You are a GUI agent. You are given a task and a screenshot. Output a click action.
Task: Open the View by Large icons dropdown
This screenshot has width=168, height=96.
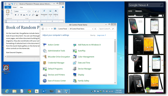click(101, 35)
